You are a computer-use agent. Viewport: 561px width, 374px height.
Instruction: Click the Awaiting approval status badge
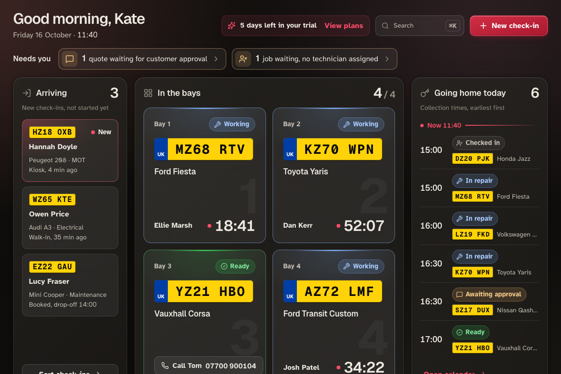[x=489, y=295]
